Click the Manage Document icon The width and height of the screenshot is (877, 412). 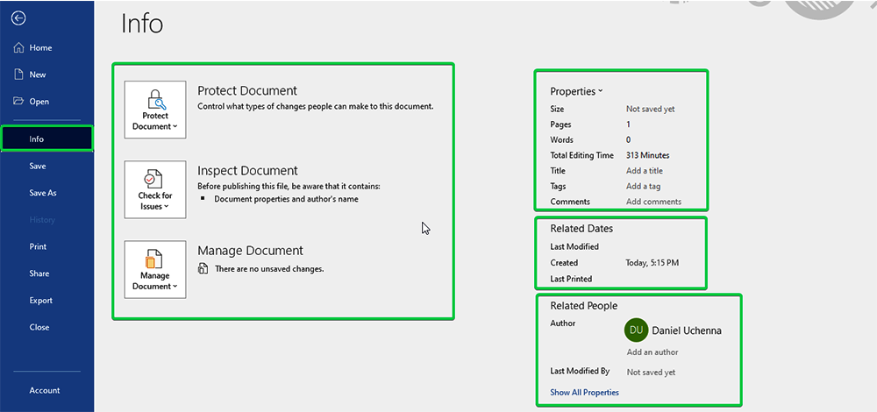[x=155, y=259]
